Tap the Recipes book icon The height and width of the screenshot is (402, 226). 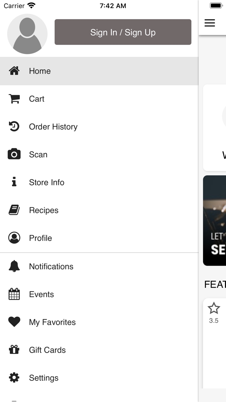click(14, 210)
